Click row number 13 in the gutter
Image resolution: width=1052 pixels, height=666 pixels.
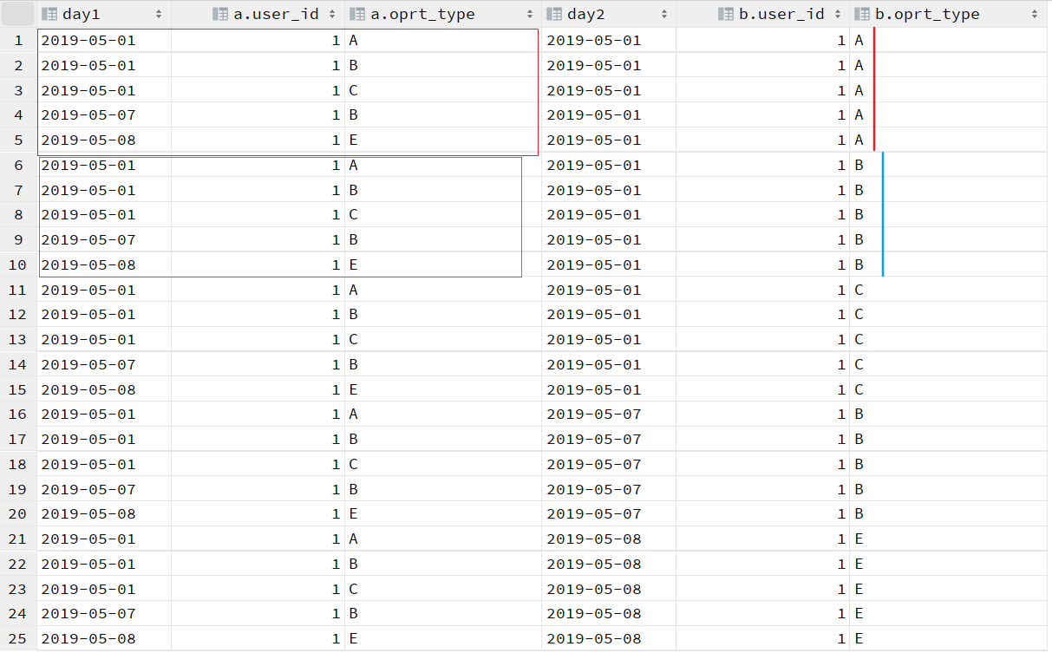coord(18,340)
